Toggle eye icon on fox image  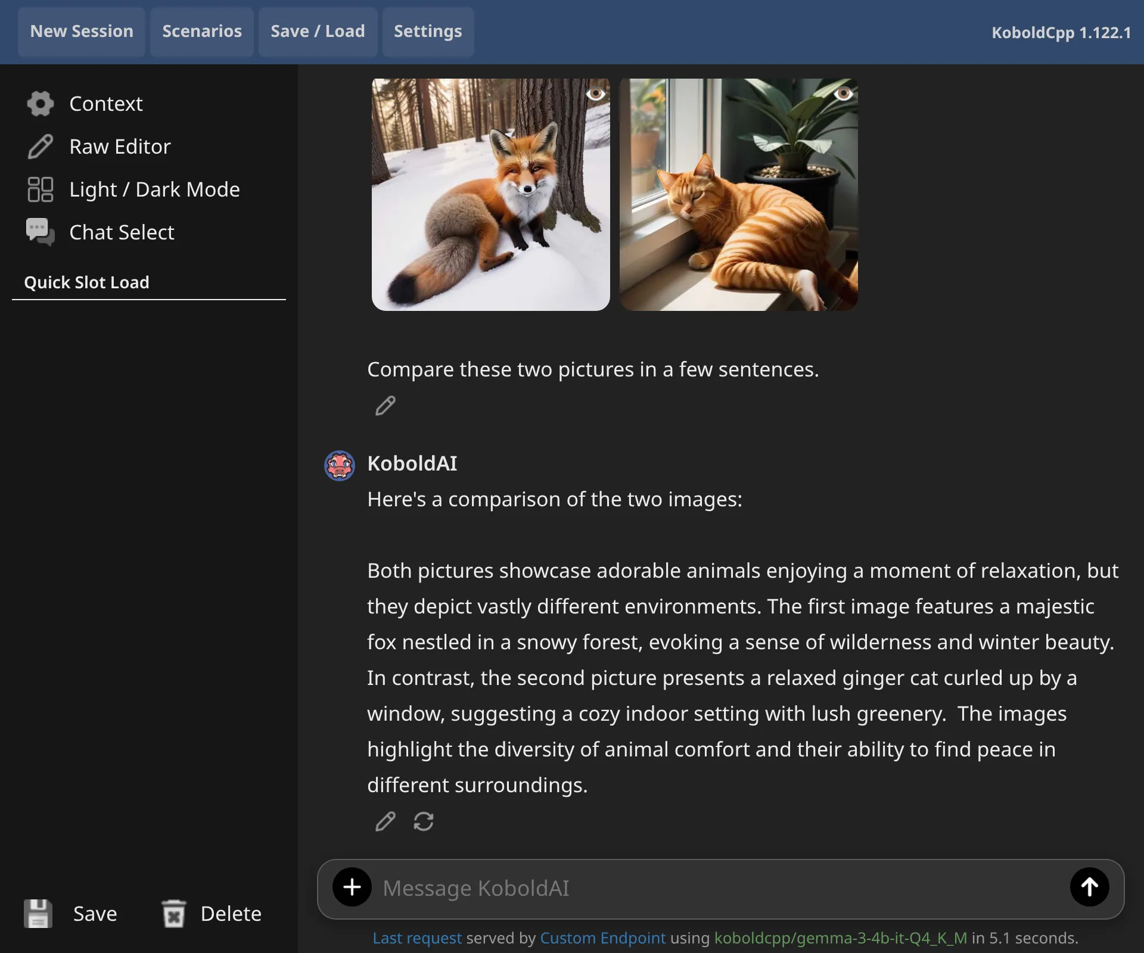(x=595, y=94)
